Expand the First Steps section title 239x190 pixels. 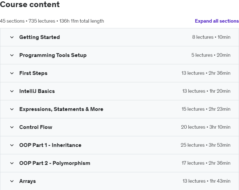pyautogui.click(x=33, y=73)
